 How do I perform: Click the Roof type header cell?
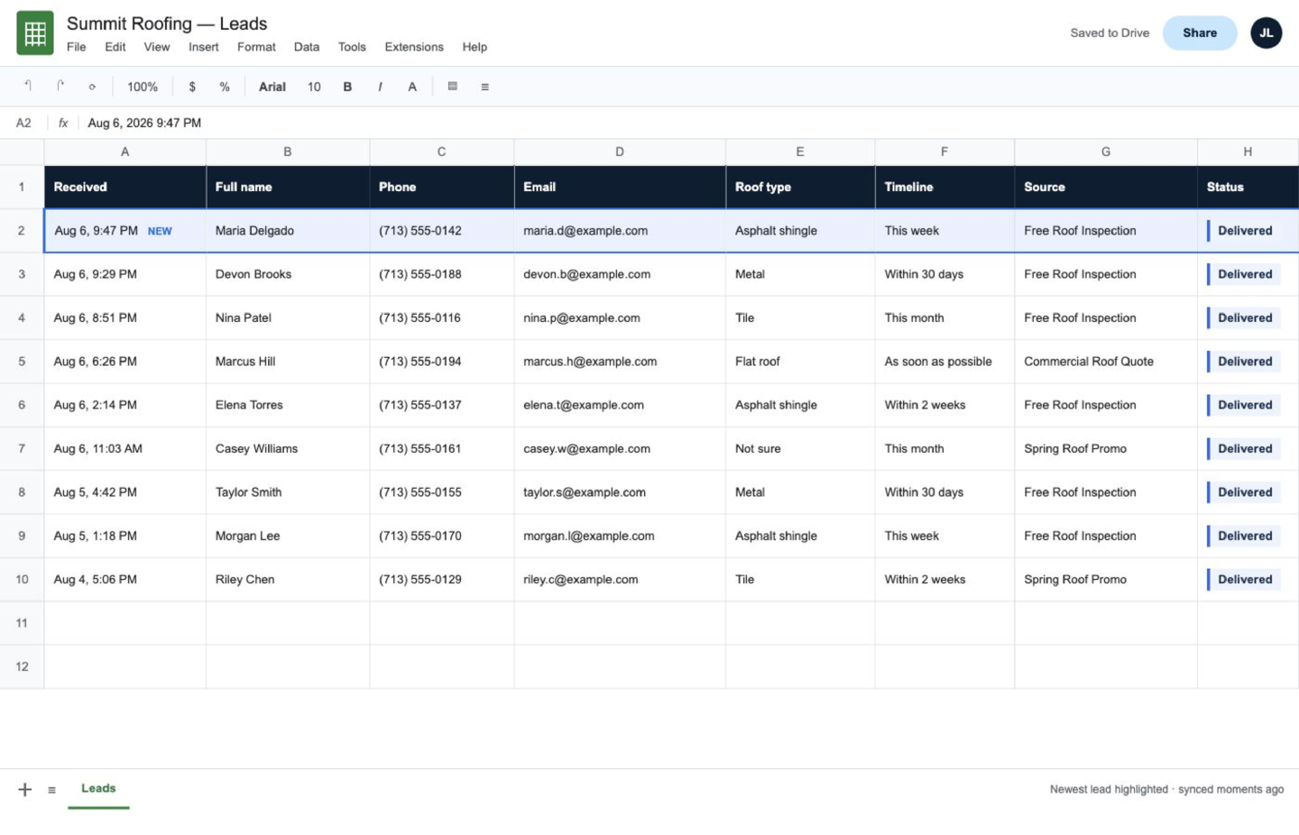coord(800,187)
